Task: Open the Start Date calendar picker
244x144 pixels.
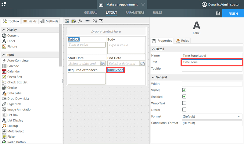Action: (103, 64)
